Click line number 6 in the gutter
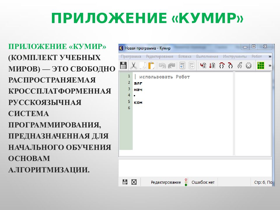280x210 pixels. 129,108
